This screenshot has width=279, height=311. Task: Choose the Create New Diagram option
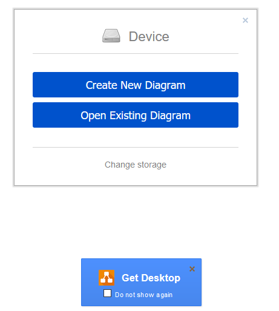click(x=136, y=85)
